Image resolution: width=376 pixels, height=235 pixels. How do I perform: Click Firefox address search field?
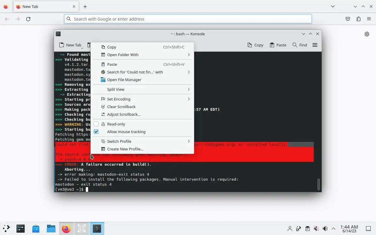188,19
